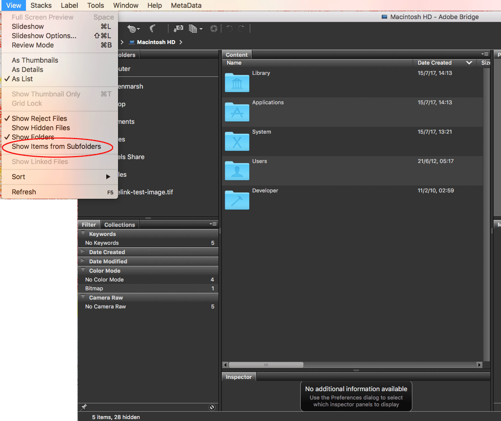501x421 pixels.
Task: Expand the Date Created filter section
Action: [83, 252]
